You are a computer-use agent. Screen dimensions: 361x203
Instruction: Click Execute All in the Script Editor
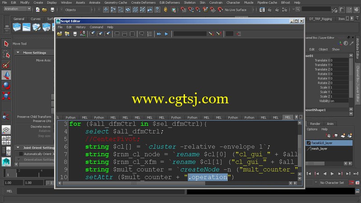[x=159, y=34]
